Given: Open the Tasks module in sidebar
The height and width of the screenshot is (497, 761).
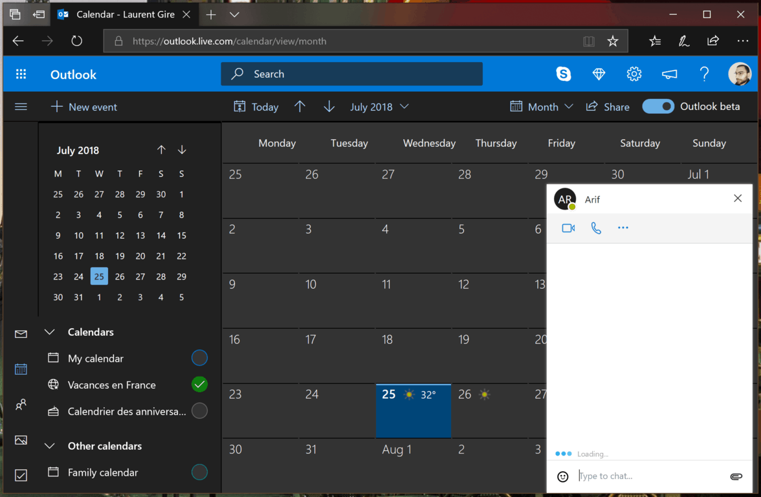Looking at the screenshot, I should pyautogui.click(x=21, y=475).
